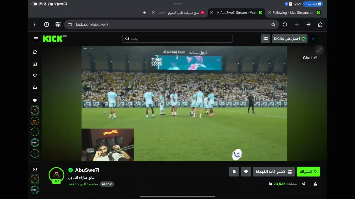Select the Arabic language tag
This screenshot has height=199, width=355.
tap(107, 184)
